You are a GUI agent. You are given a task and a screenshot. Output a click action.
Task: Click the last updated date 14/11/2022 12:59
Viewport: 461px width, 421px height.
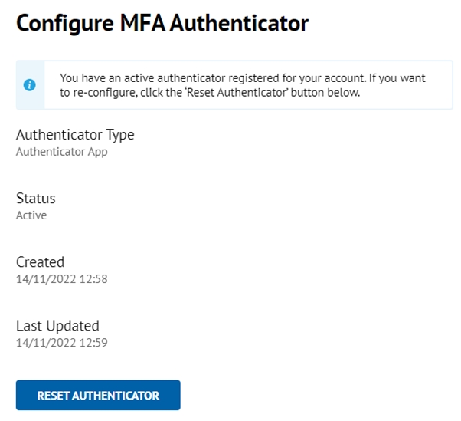61,343
